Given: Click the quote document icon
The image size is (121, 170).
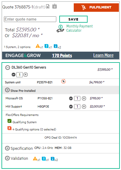Looking at the screenshot, I should pyautogui.click(x=48, y=6).
